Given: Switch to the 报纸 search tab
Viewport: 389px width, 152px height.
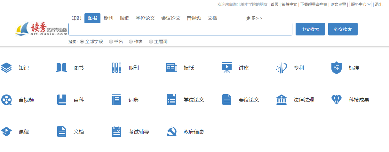Looking at the screenshot, I should pyautogui.click(x=124, y=18).
